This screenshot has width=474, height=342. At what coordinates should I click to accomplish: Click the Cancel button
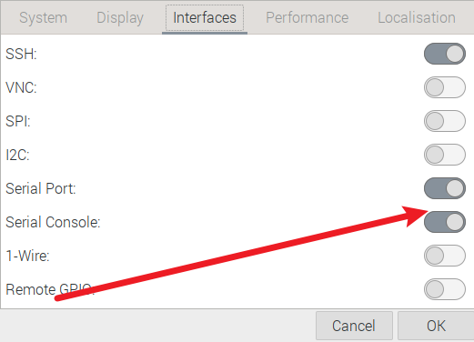(354, 326)
